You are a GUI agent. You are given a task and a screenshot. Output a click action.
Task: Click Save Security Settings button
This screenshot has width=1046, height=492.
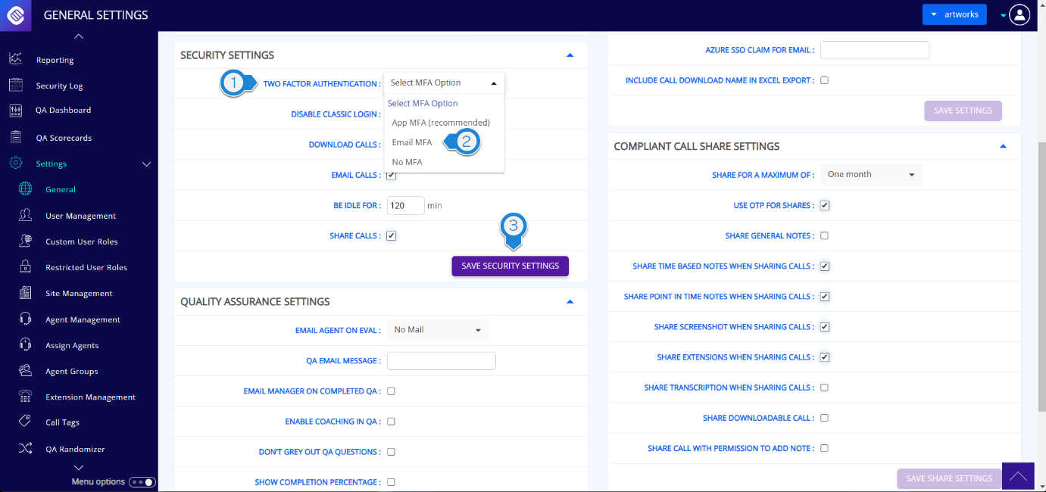coord(510,266)
